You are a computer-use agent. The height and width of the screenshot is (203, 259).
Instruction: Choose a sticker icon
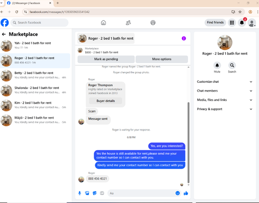(x=95, y=193)
